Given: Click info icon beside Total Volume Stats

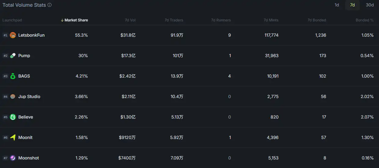Looking at the screenshot, I should 49,5.
